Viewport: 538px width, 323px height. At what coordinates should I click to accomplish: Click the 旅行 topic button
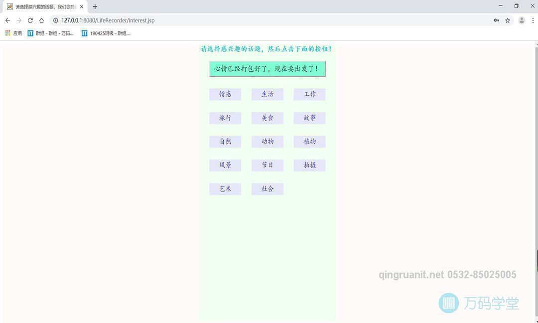(x=225, y=118)
